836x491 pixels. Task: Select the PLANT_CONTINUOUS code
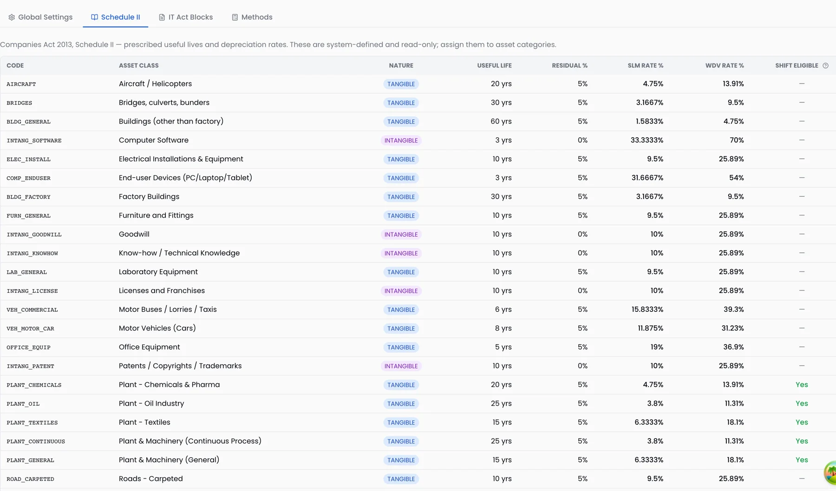pyautogui.click(x=36, y=441)
